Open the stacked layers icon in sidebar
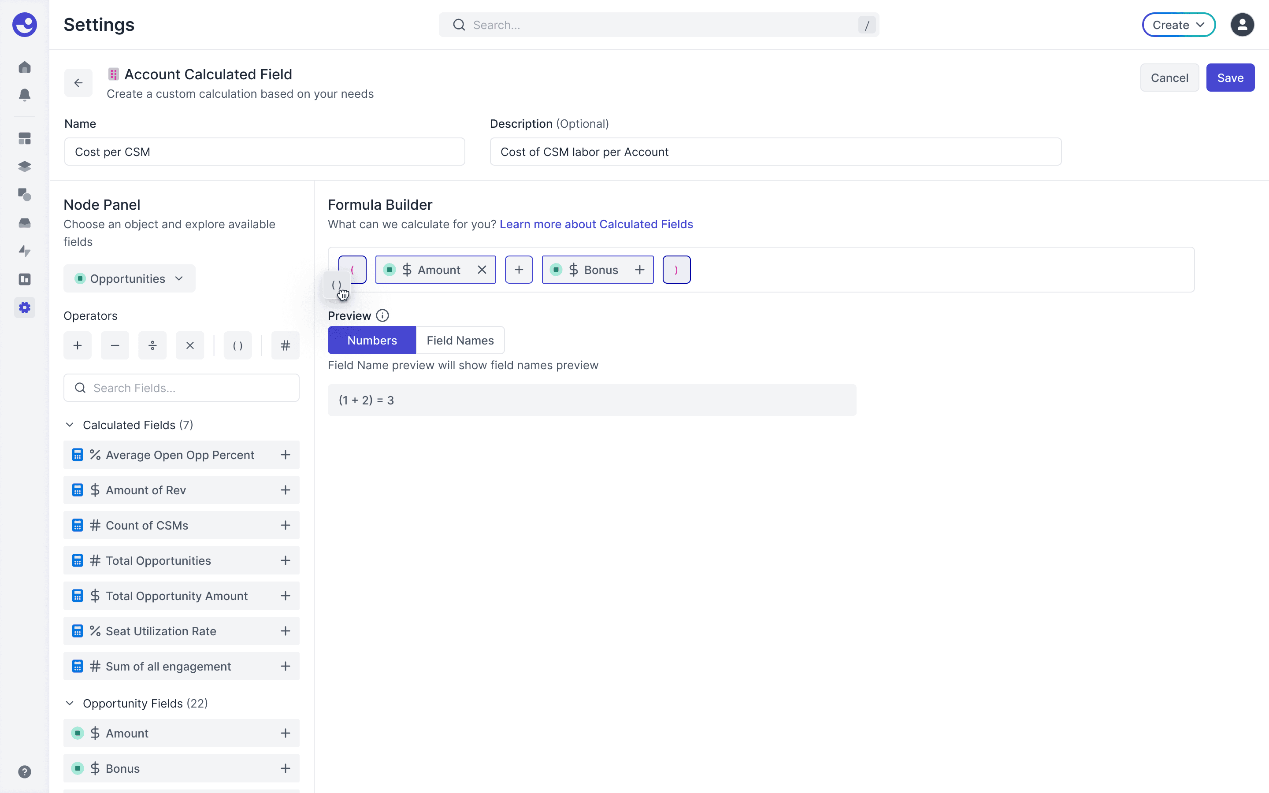This screenshot has width=1269, height=793. click(25, 167)
